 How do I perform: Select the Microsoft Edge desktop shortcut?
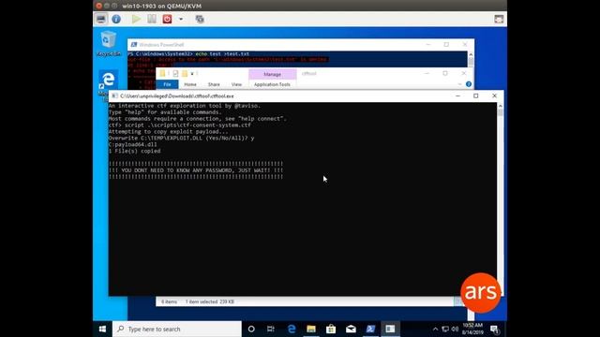point(108,82)
